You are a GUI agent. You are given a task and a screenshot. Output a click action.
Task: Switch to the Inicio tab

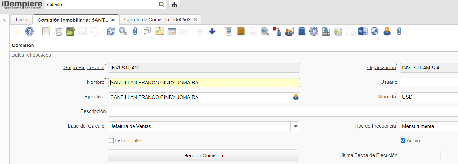(x=21, y=20)
